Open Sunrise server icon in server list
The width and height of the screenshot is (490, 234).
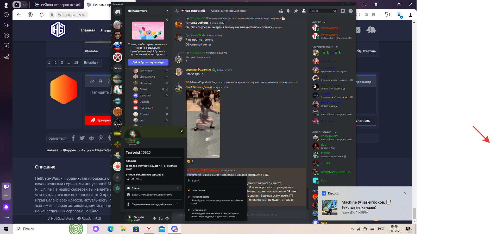pyautogui.click(x=118, y=166)
